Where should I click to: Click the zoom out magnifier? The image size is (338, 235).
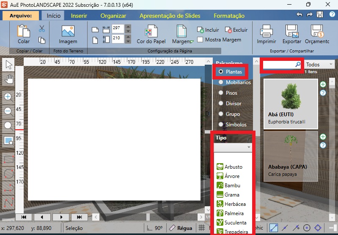(x=8, y=112)
